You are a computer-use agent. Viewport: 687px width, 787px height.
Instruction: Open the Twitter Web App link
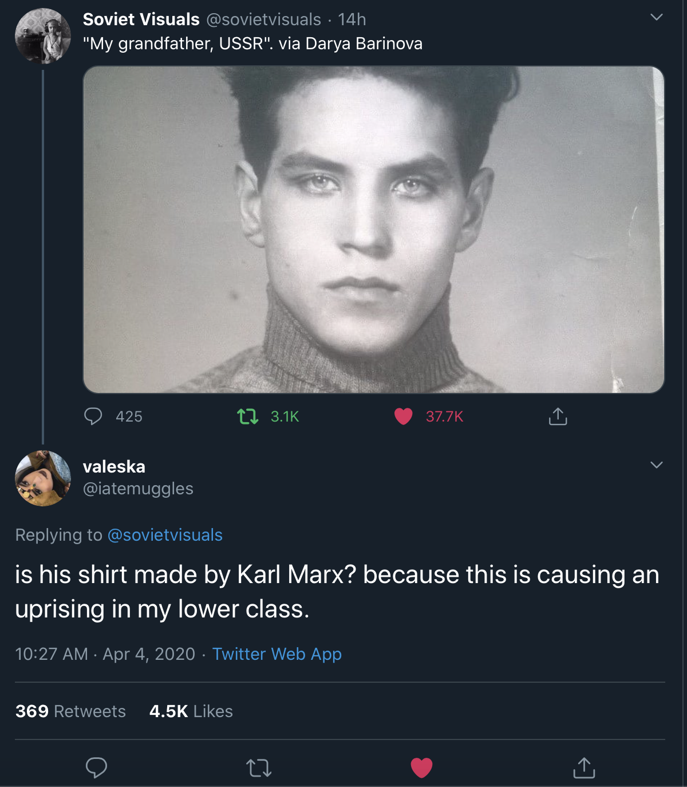(x=277, y=654)
